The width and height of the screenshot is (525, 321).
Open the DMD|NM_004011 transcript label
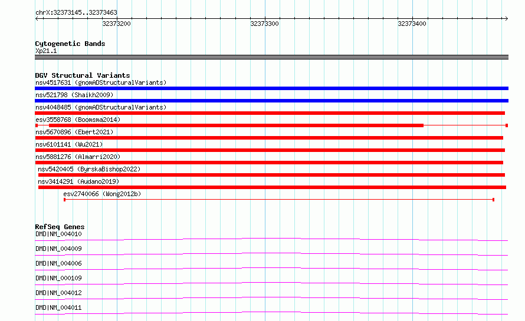[x=58, y=307]
